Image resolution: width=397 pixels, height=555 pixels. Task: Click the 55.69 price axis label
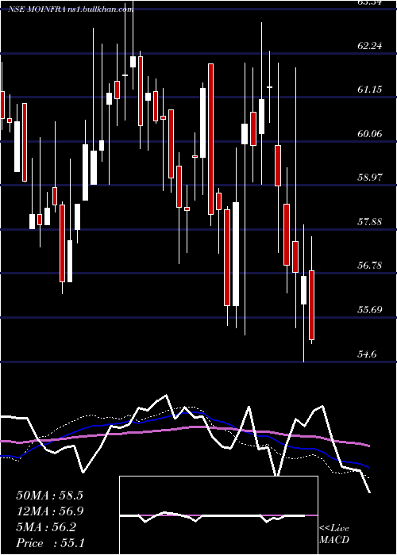[x=370, y=310]
